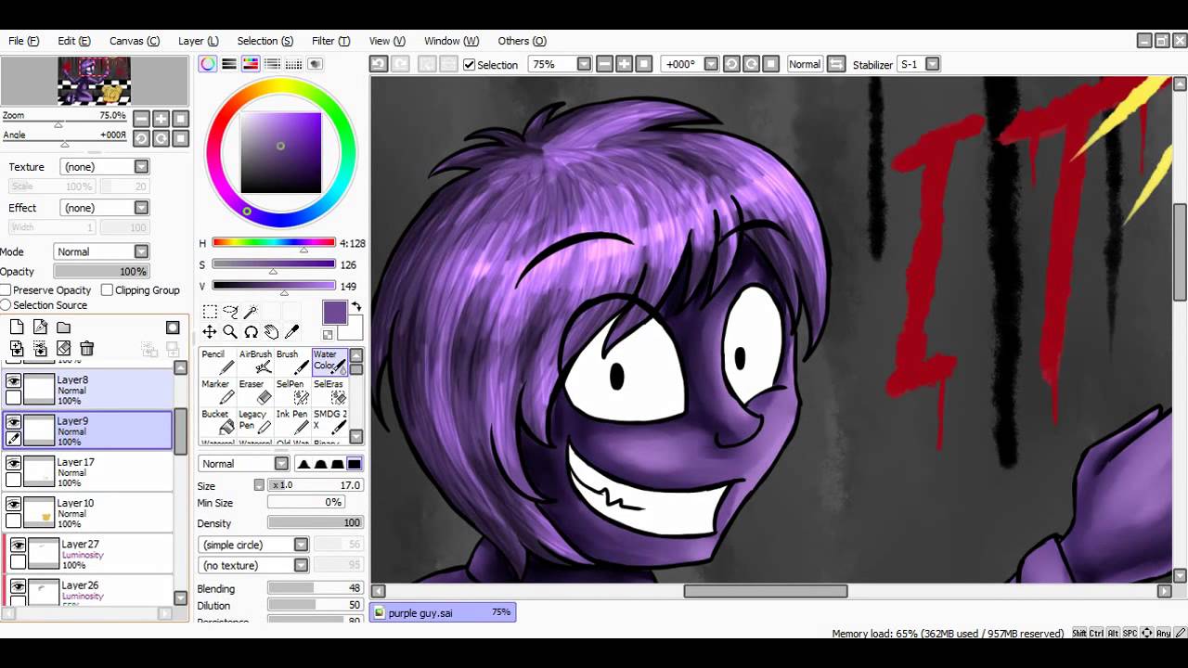Click the Normal view mode button in toolbar

click(805, 64)
